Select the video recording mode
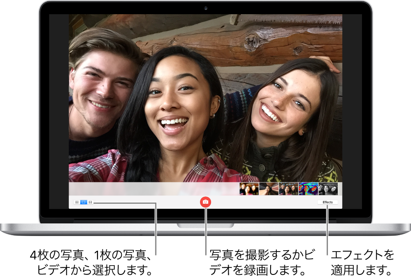 tap(90, 202)
